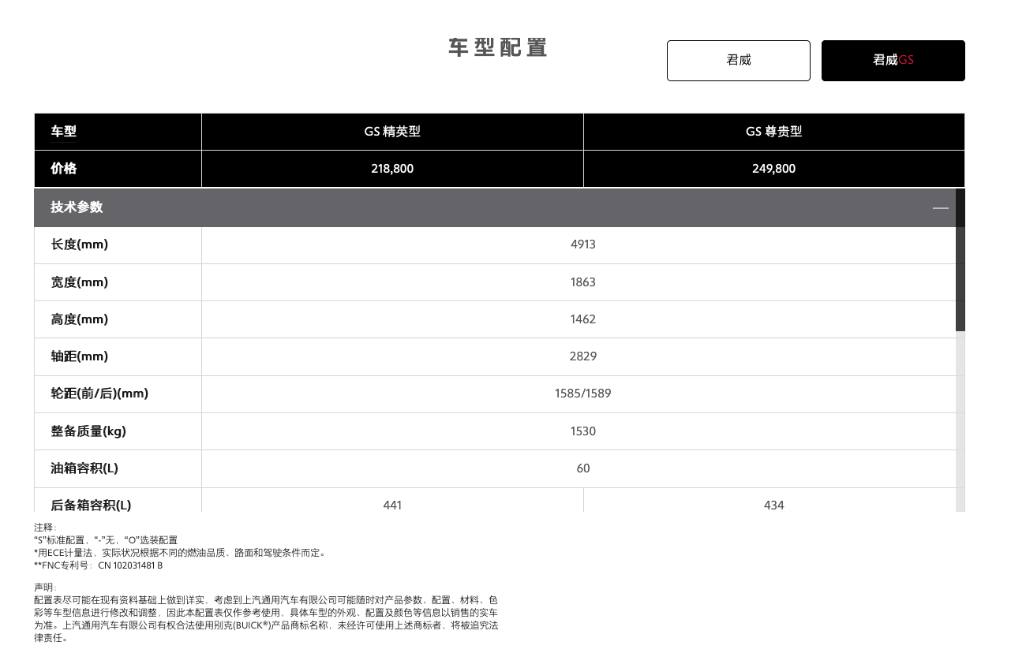The image size is (1011, 664).
Task: Click the 长度(mm) row label
Action: [x=80, y=244]
